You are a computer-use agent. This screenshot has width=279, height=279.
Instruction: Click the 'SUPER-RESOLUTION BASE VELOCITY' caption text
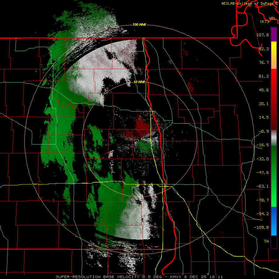(98, 277)
